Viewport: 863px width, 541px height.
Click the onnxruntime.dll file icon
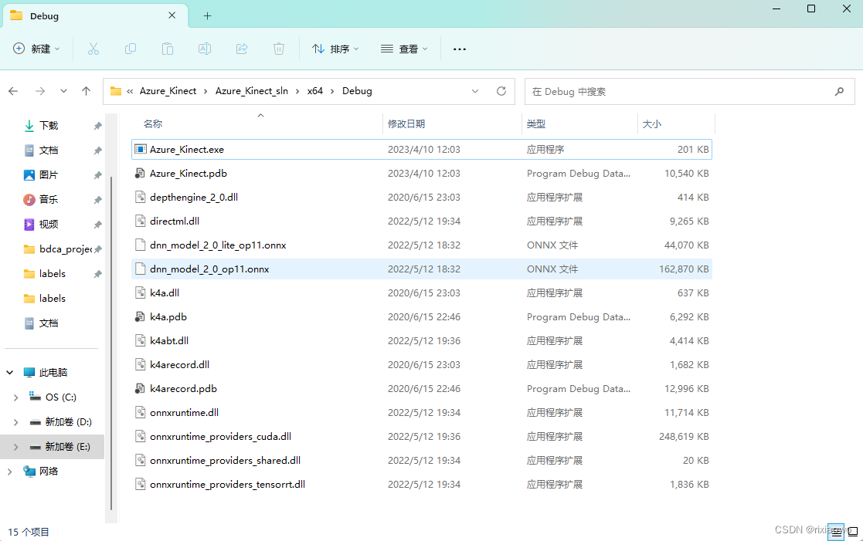coord(141,412)
